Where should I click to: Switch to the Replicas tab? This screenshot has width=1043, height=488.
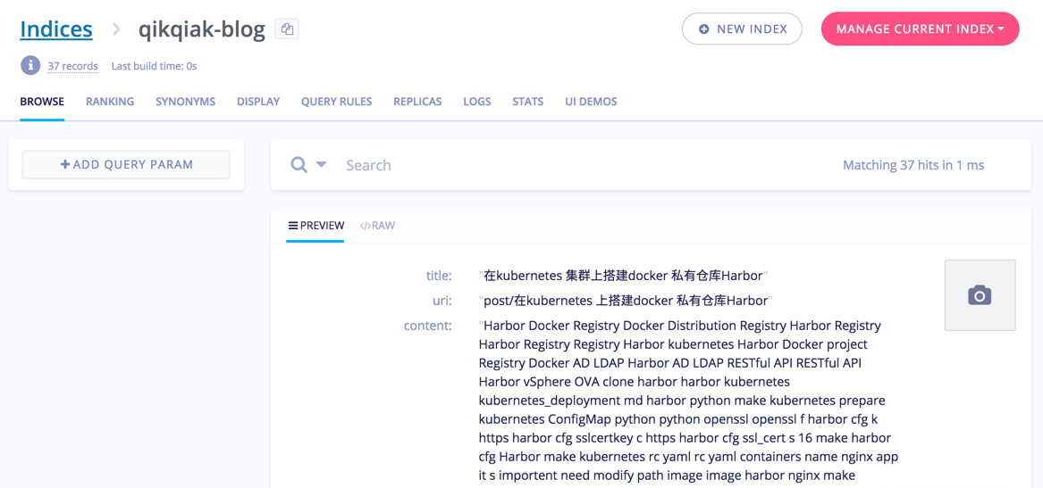(x=417, y=102)
